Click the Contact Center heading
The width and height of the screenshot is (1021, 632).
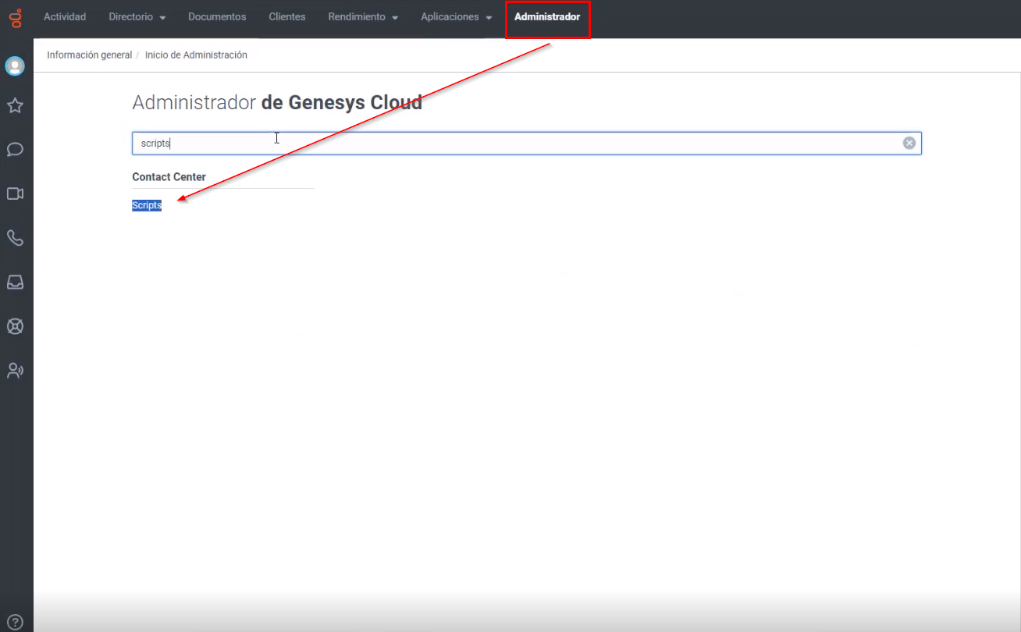(169, 177)
